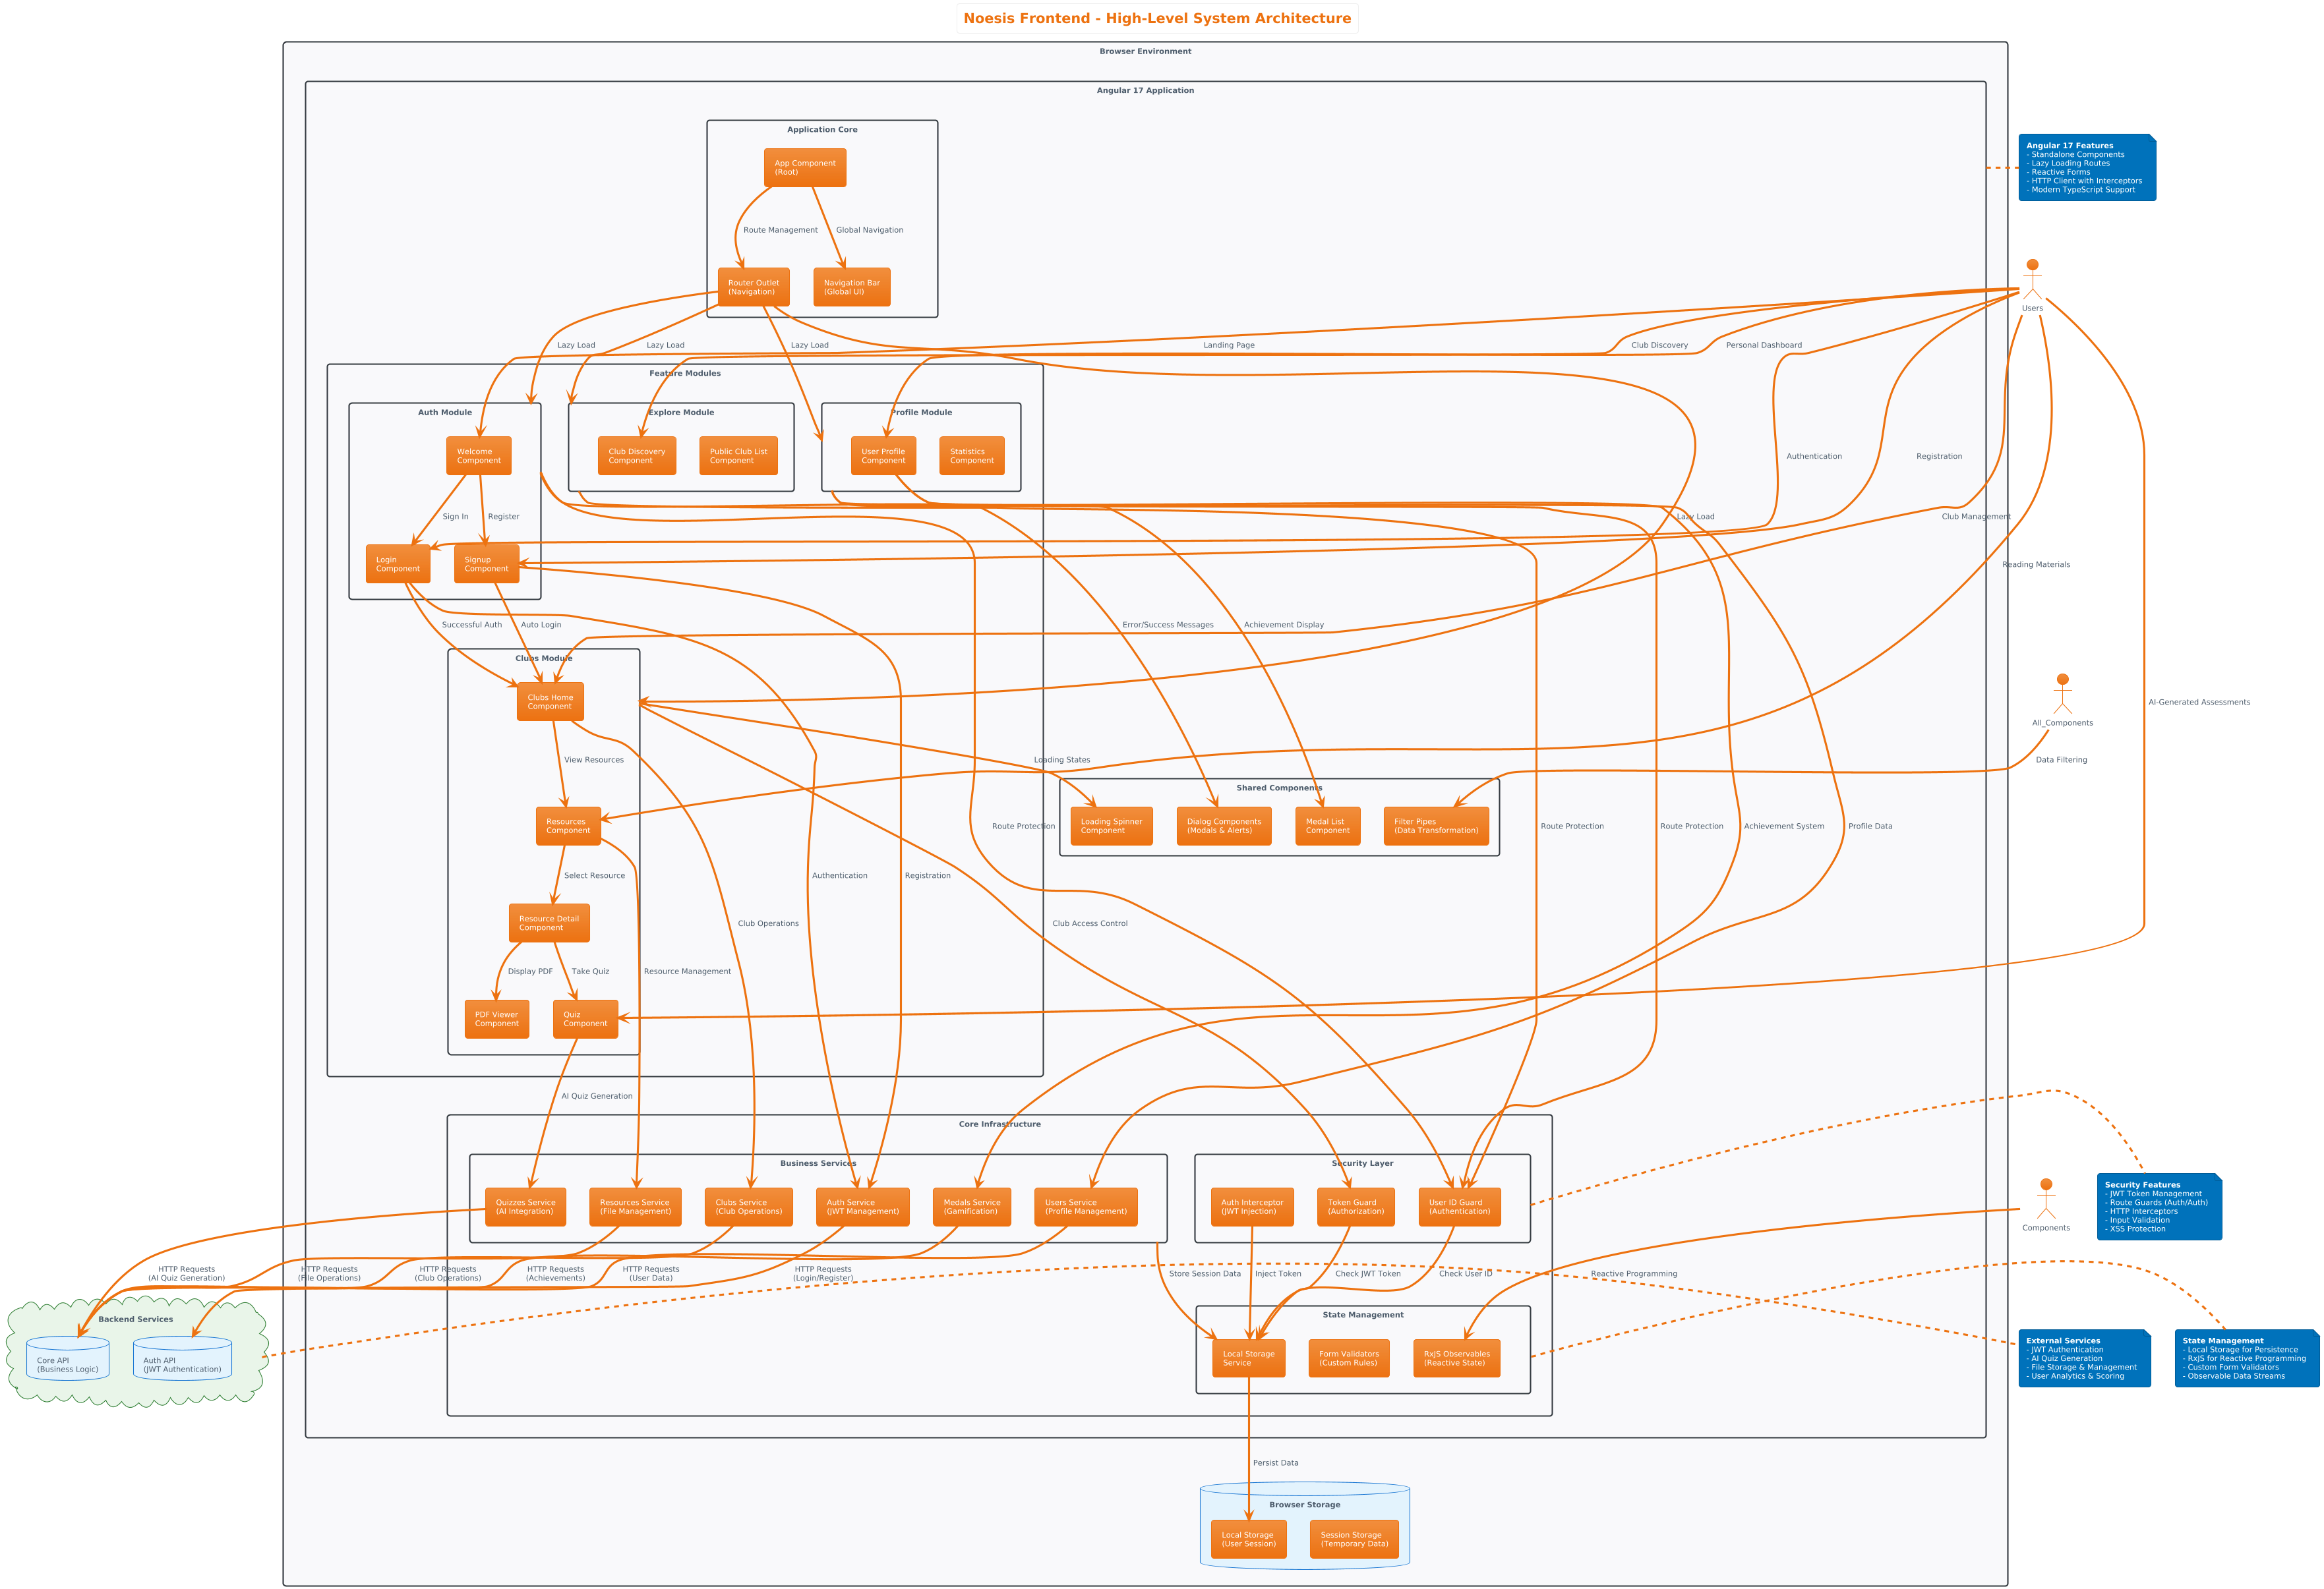
Task: Click the Signup Component node
Action: (x=487, y=563)
